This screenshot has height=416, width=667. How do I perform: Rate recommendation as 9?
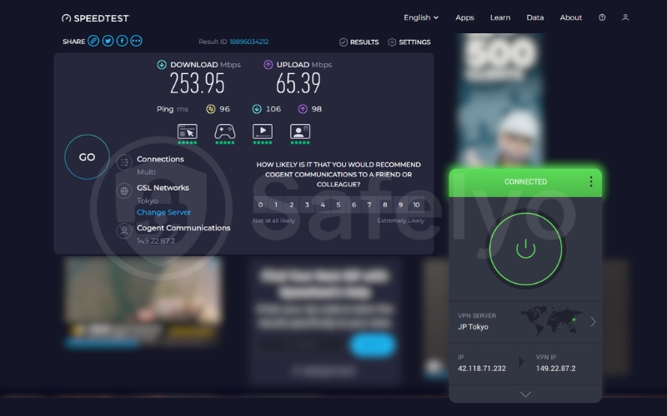(x=401, y=205)
